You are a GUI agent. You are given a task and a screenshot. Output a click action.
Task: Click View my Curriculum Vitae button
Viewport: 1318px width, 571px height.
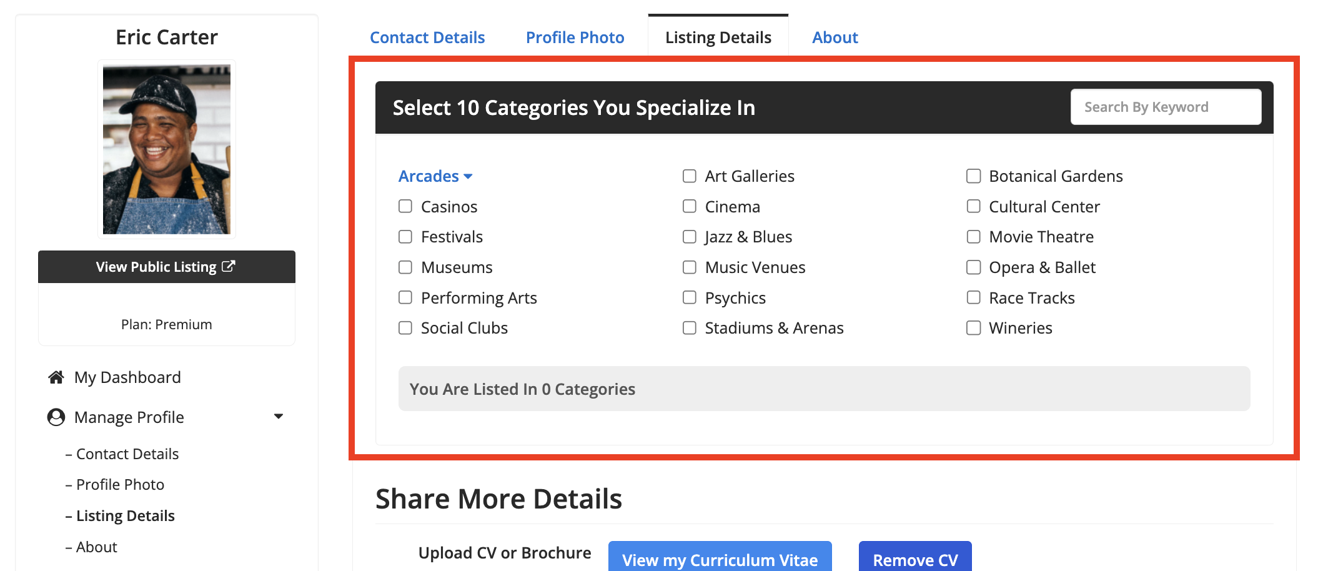tap(720, 558)
